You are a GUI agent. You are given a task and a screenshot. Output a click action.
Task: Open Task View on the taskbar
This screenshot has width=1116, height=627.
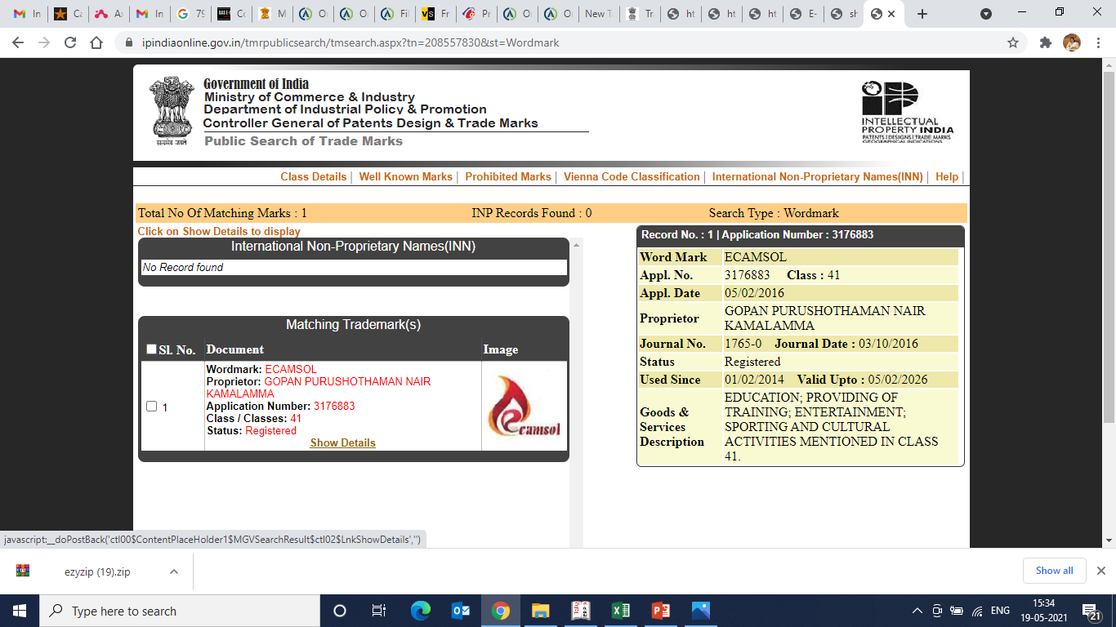coord(379,611)
